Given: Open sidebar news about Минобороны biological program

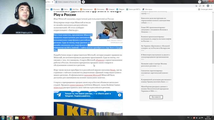Looking at the screenshot, I should pyautogui.click(x=155, y=89).
